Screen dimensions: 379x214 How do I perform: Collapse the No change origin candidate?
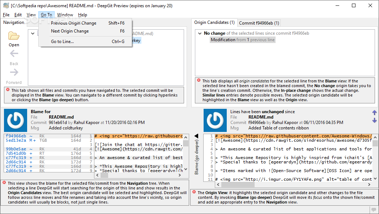click(x=200, y=33)
